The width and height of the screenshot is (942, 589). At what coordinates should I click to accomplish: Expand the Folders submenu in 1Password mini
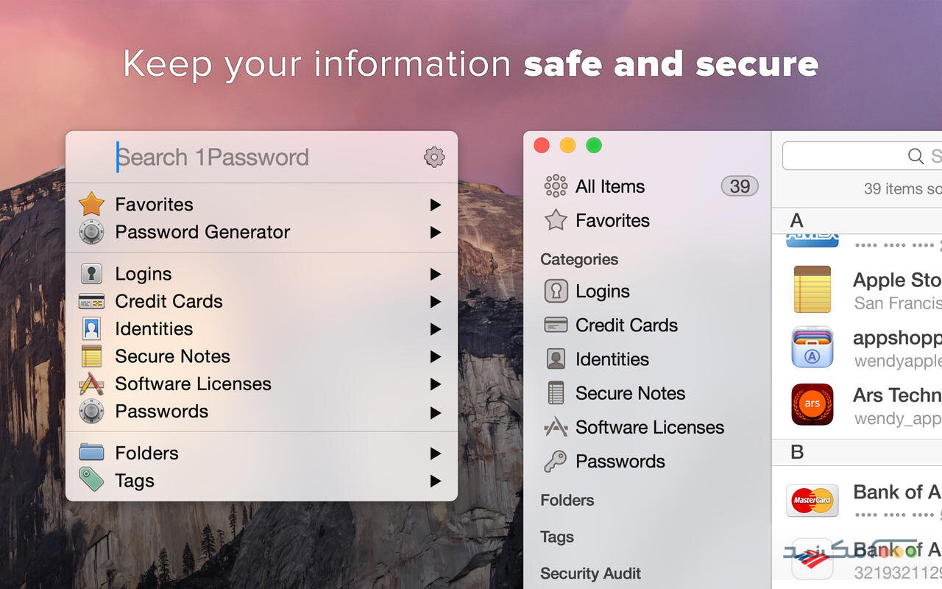pyautogui.click(x=436, y=453)
